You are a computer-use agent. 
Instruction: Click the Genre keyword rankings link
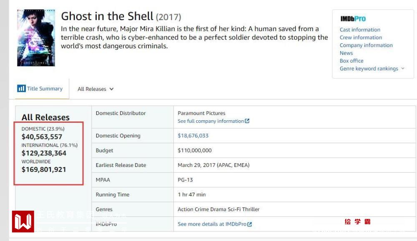[x=369, y=69]
